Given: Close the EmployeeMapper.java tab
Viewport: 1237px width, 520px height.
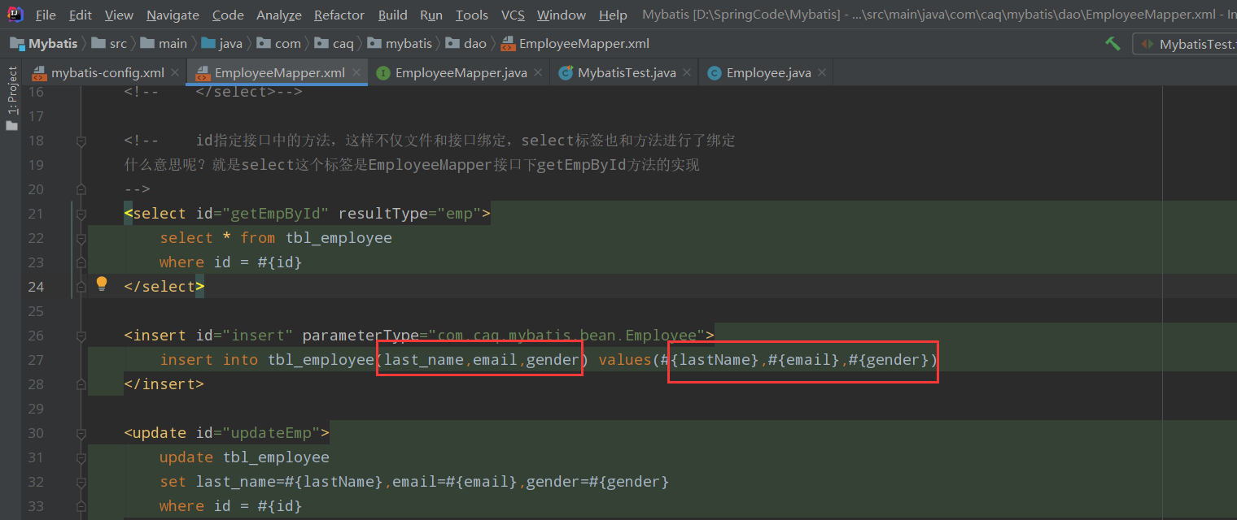Looking at the screenshot, I should coord(538,72).
